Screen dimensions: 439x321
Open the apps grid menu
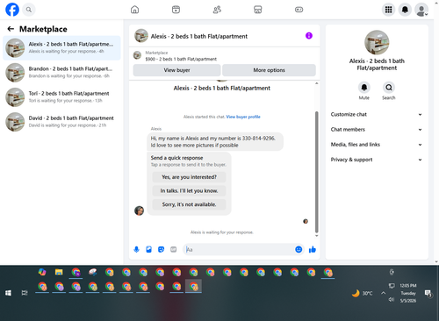(x=388, y=10)
